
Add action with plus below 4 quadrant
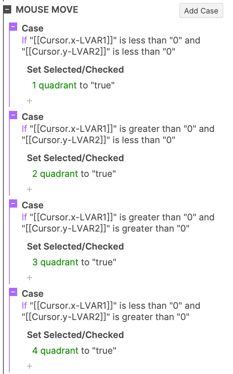pos(30,366)
